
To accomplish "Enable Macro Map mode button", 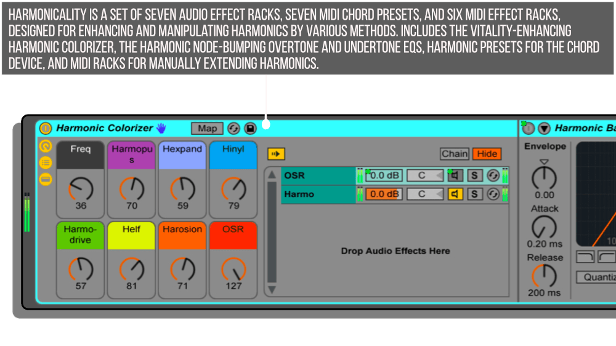I will (x=207, y=129).
